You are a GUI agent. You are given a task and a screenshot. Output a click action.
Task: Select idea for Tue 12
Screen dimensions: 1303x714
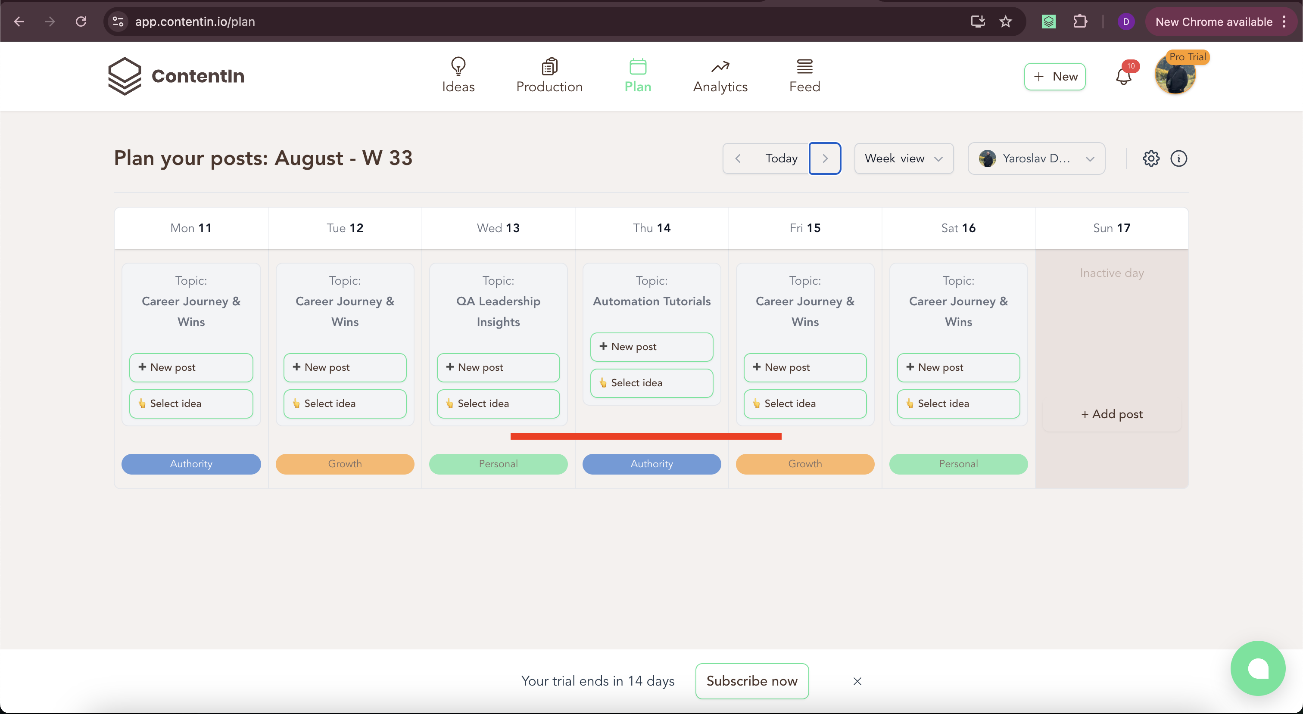pyautogui.click(x=345, y=403)
